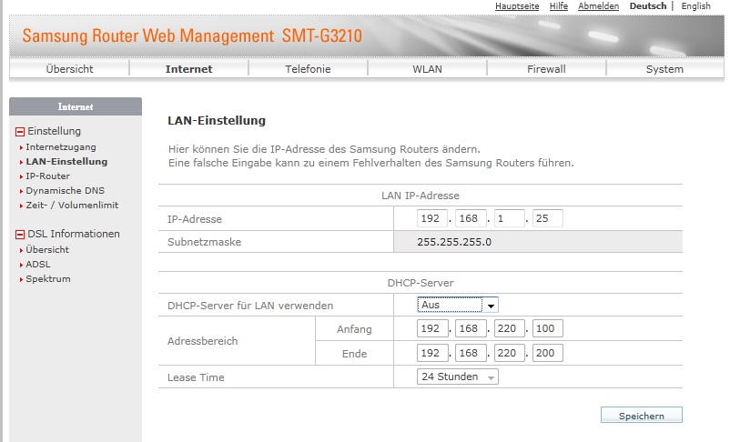Click IP-Adresse first octet field 192
Image resolution: width=730 pixels, height=442 pixels.
tap(432, 218)
